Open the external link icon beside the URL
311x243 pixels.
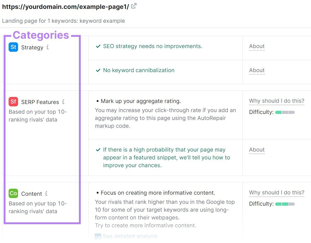134,6
